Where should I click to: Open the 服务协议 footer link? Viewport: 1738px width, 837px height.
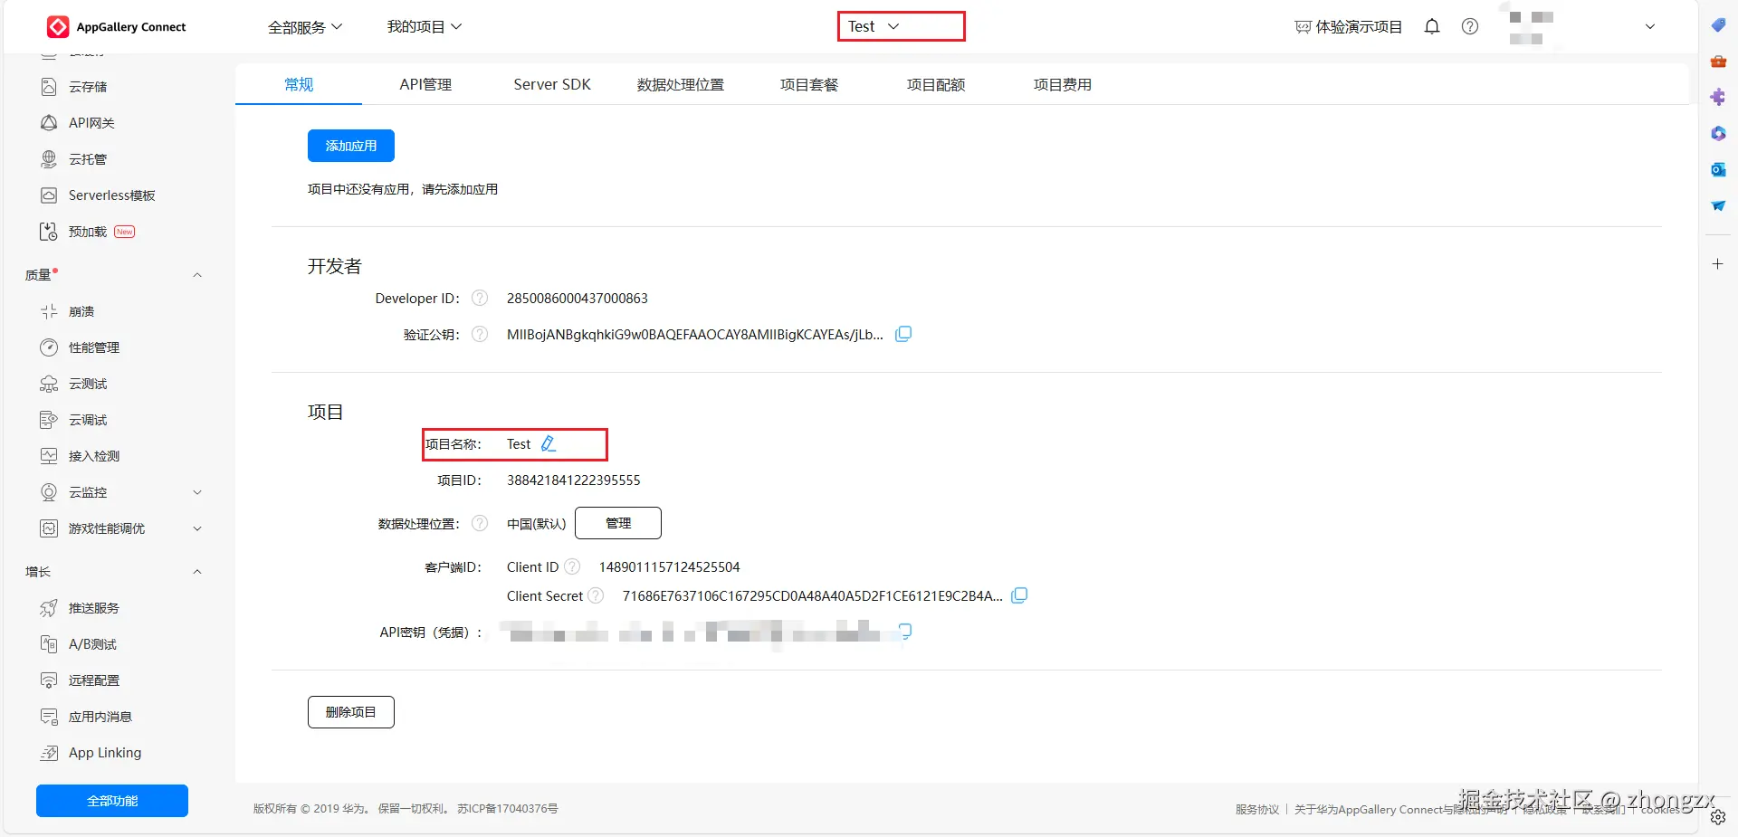(x=1257, y=810)
